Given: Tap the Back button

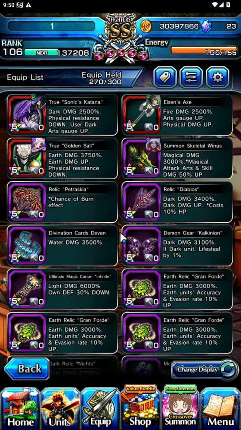Looking at the screenshot, I should [27, 369].
